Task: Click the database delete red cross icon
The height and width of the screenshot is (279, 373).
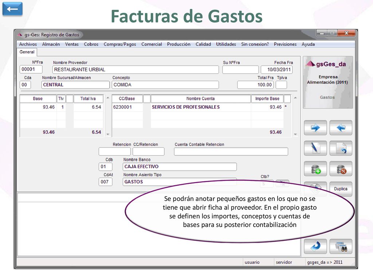Action: [341, 169]
